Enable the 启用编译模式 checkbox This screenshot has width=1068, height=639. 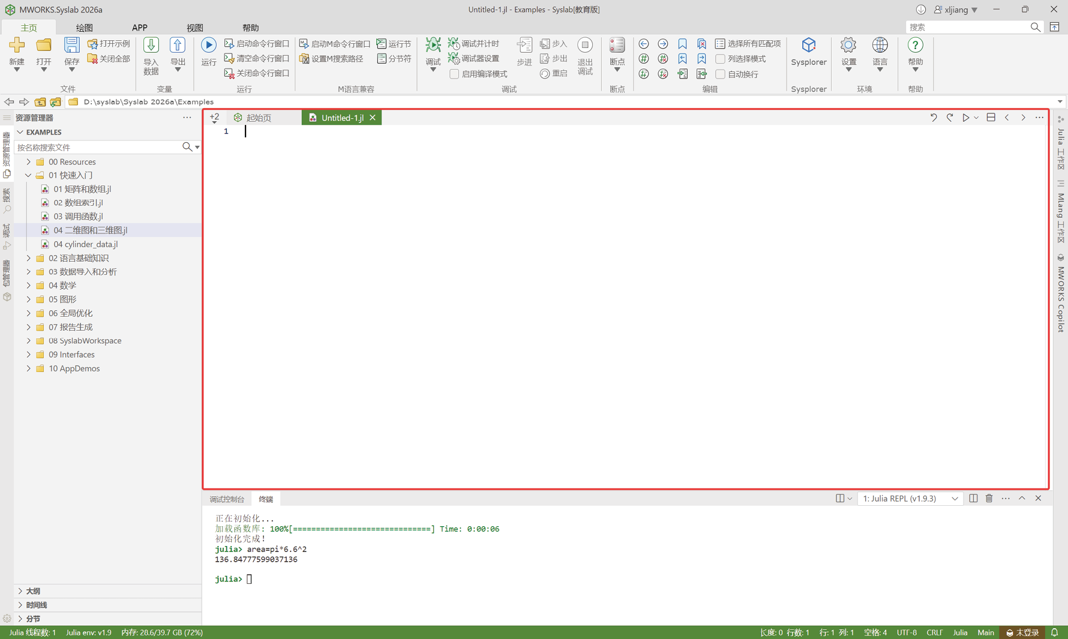pyautogui.click(x=454, y=74)
